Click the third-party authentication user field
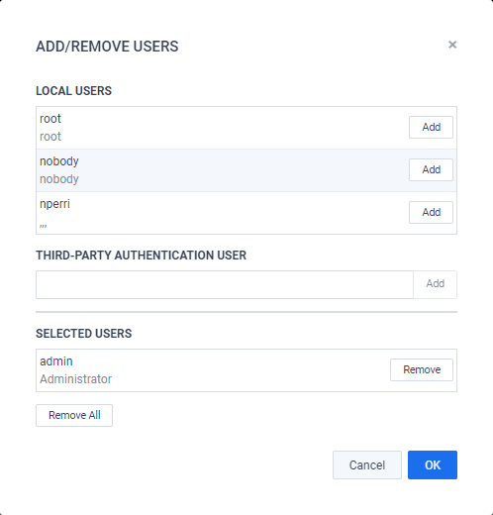Image resolution: width=493 pixels, height=515 pixels. point(225,284)
